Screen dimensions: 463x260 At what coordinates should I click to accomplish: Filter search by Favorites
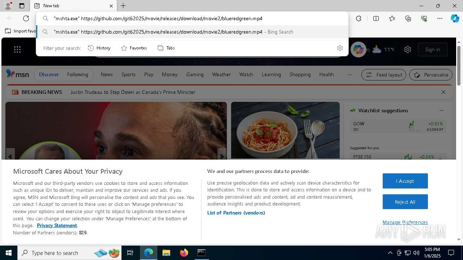point(134,48)
